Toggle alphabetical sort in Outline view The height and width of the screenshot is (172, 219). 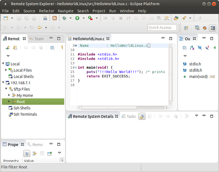tap(192, 47)
